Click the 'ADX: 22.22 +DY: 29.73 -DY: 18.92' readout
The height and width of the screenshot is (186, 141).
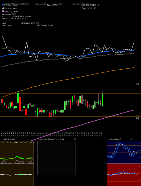(x=18, y=143)
